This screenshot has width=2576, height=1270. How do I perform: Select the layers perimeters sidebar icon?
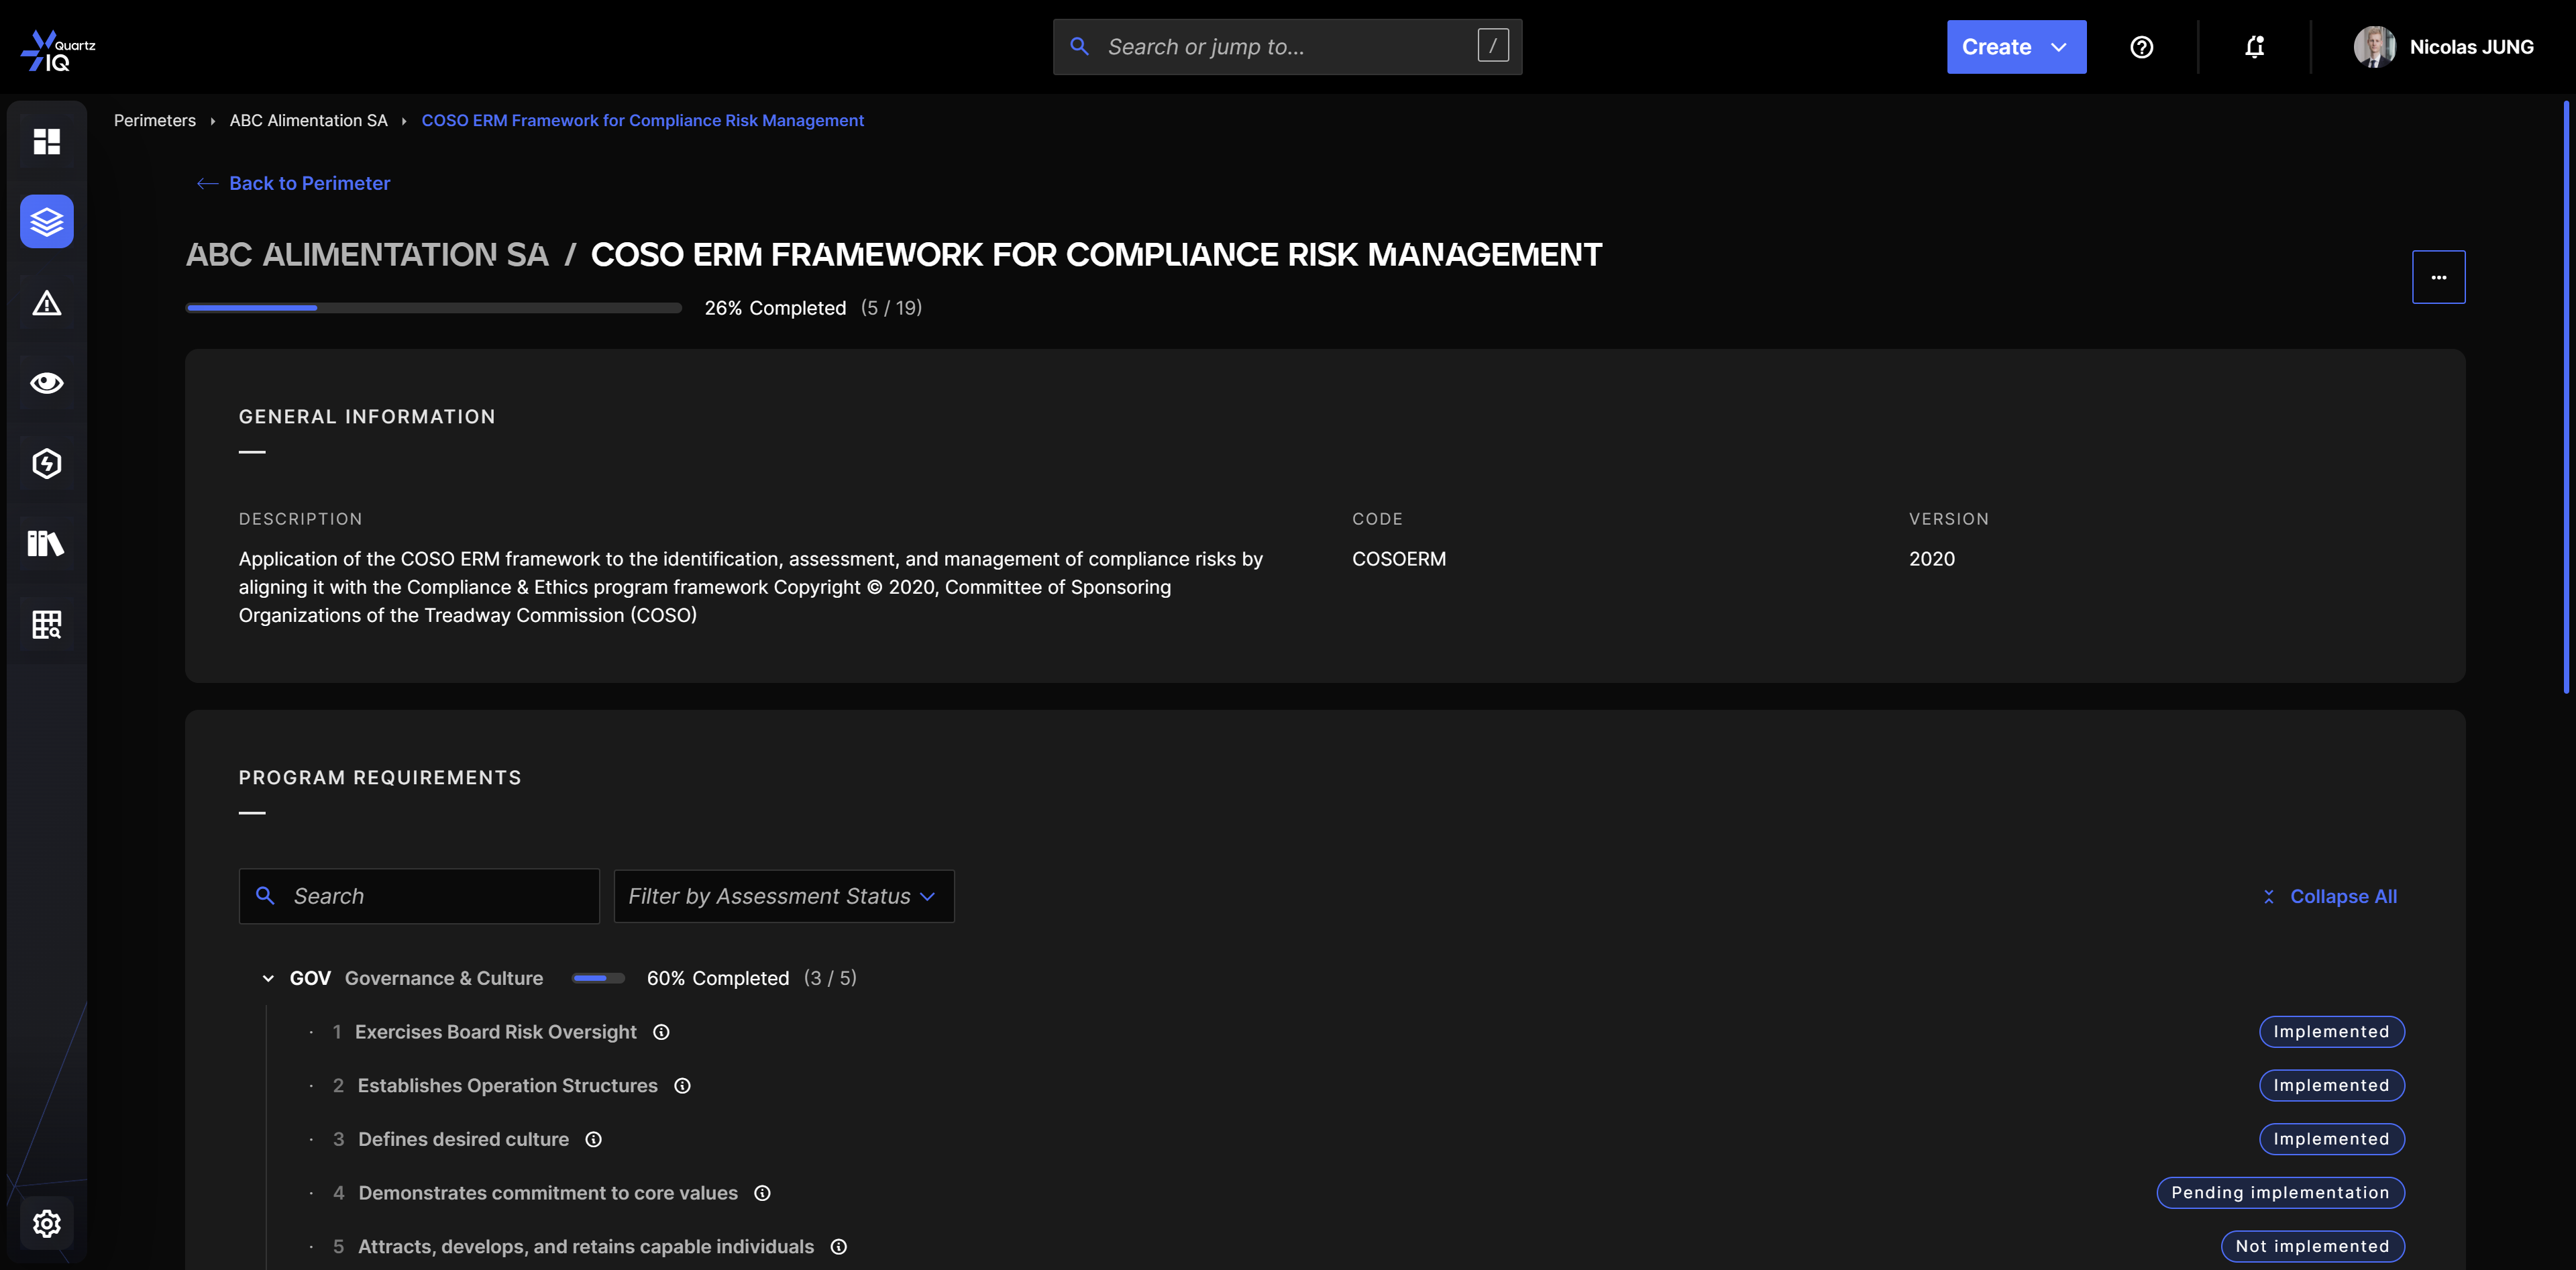click(x=46, y=221)
